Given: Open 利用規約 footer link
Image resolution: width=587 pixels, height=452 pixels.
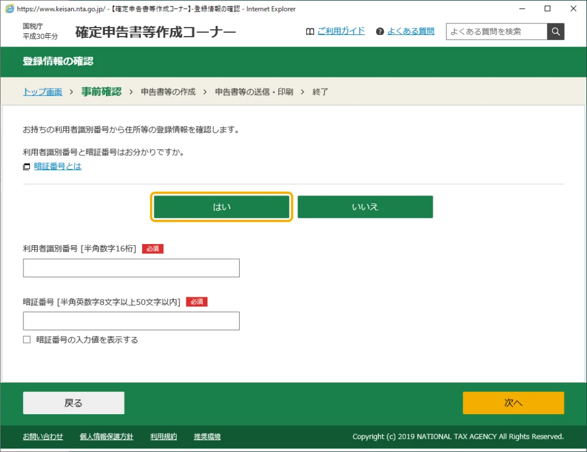Looking at the screenshot, I should tap(163, 437).
